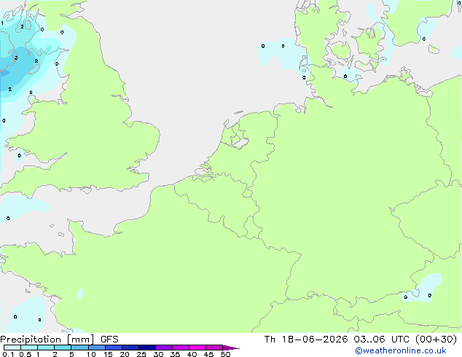Select the 'Precipitation [mm]' title text
The height and width of the screenshot is (357, 462).
pos(47,340)
